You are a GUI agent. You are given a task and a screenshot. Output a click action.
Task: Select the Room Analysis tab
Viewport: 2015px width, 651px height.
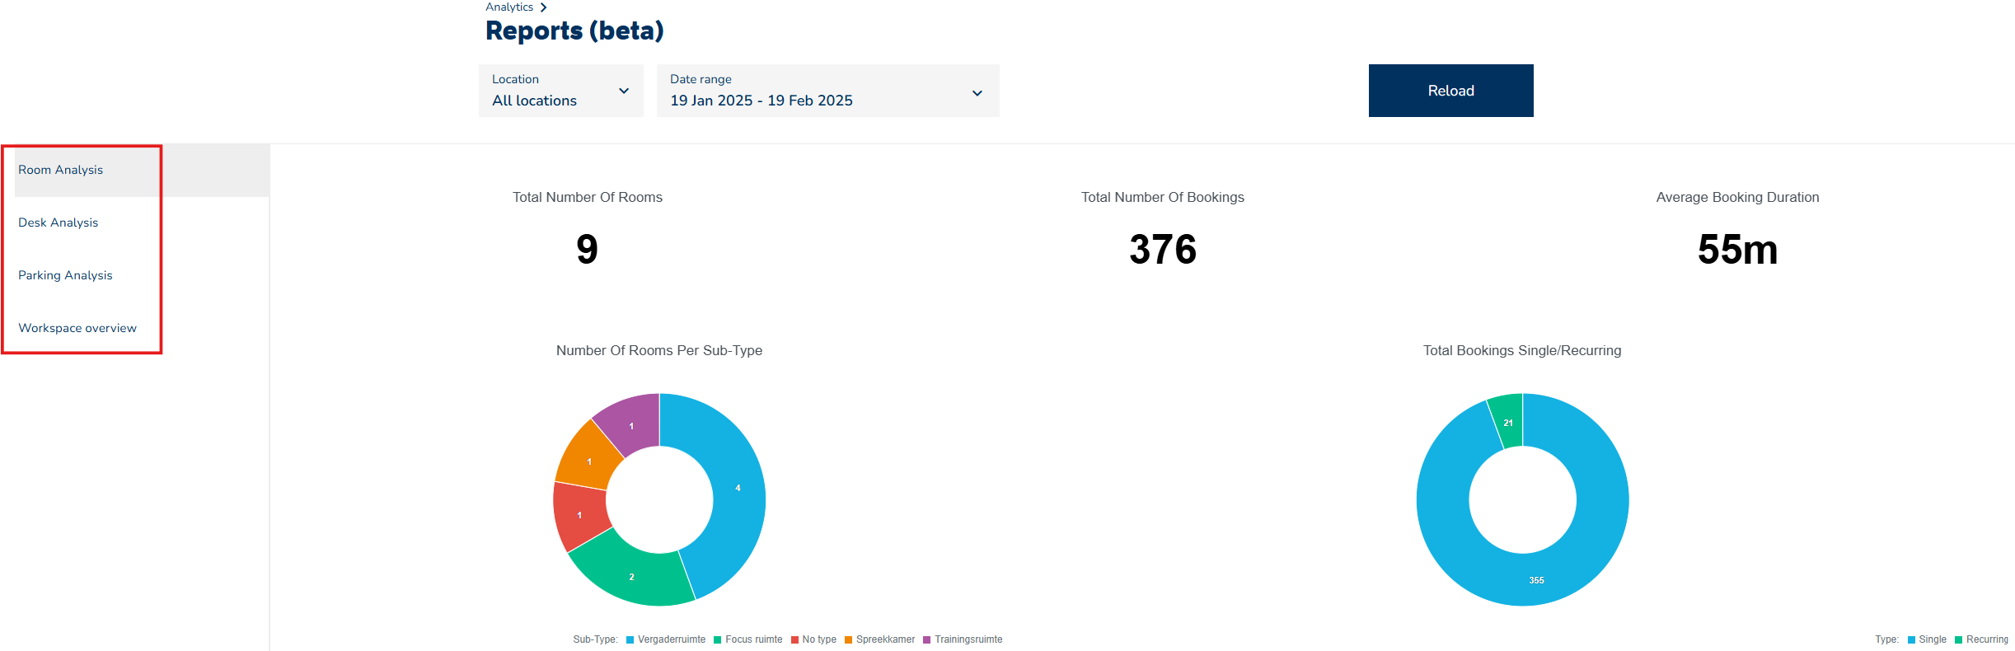coord(61,170)
